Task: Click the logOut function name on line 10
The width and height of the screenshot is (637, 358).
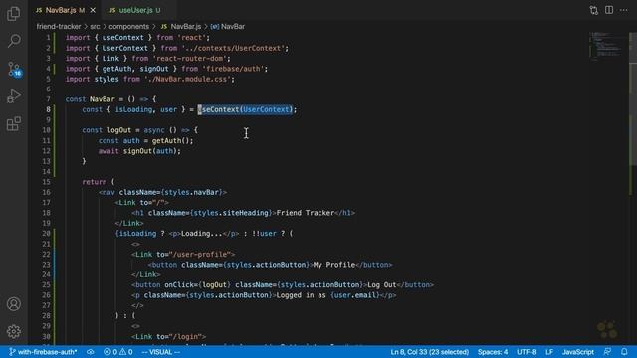Action: [x=119, y=130]
